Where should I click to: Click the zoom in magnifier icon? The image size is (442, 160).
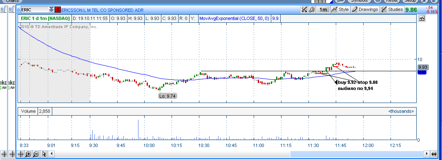tap(28, 154)
